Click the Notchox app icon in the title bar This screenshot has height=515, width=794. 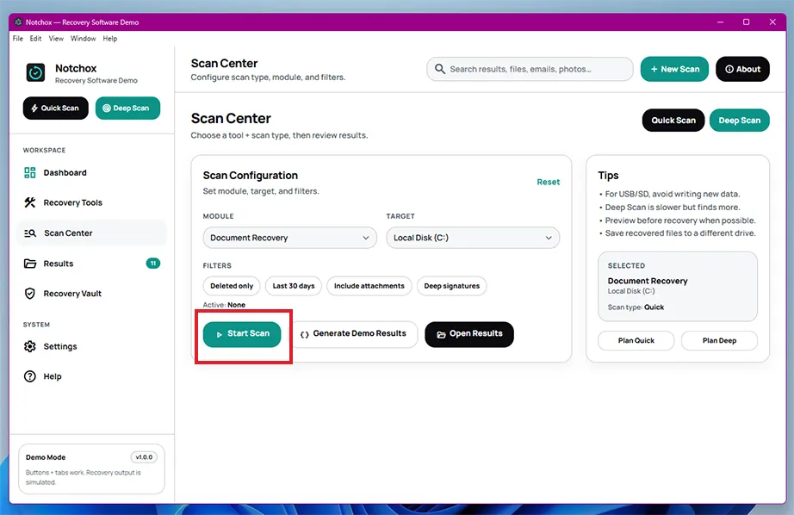(18, 22)
